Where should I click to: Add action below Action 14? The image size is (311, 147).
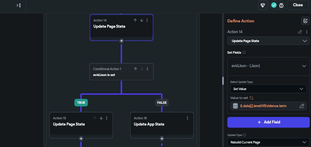click(x=122, y=41)
